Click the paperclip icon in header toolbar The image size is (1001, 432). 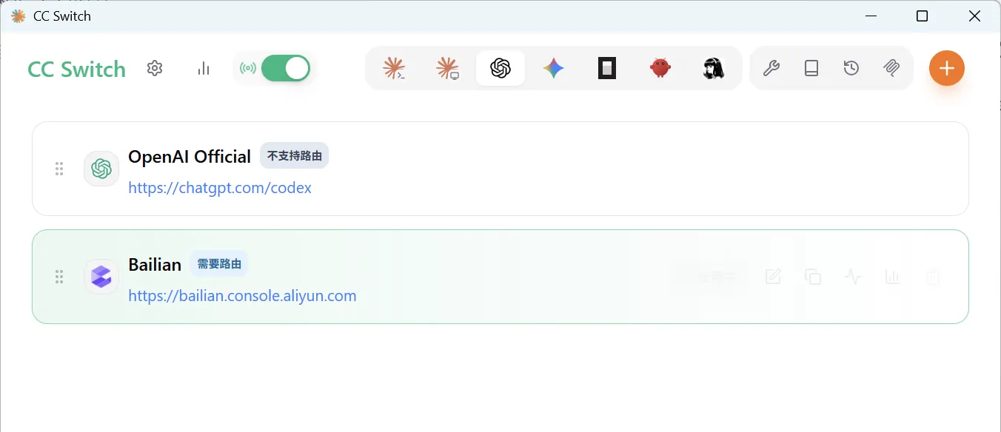[x=891, y=68]
